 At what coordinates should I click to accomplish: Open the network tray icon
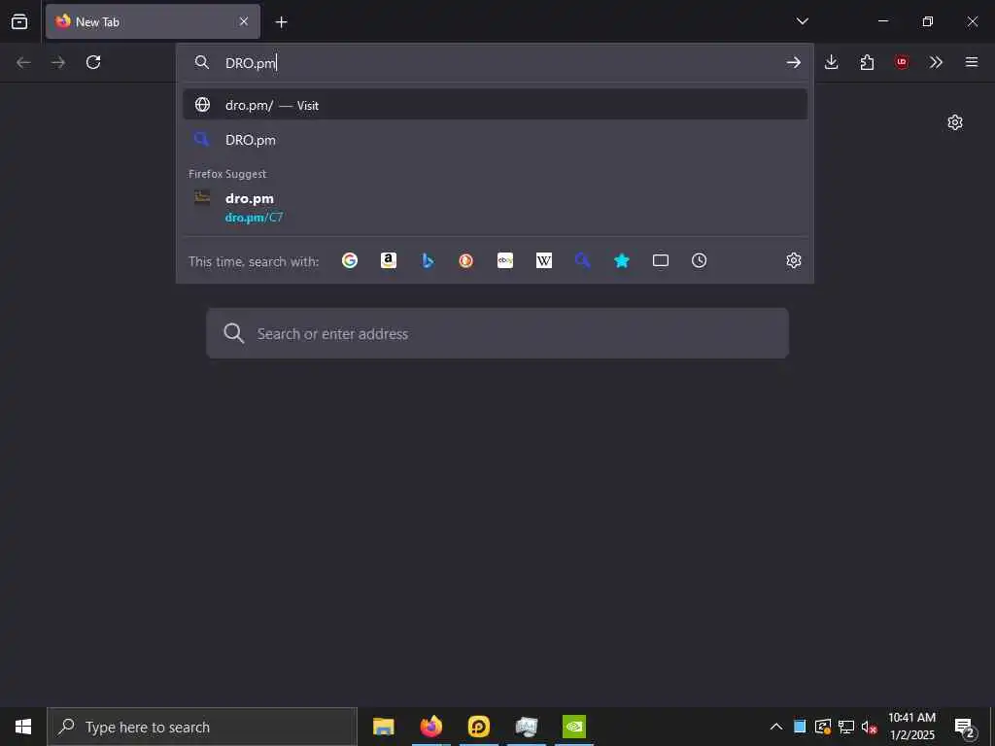pos(846,727)
